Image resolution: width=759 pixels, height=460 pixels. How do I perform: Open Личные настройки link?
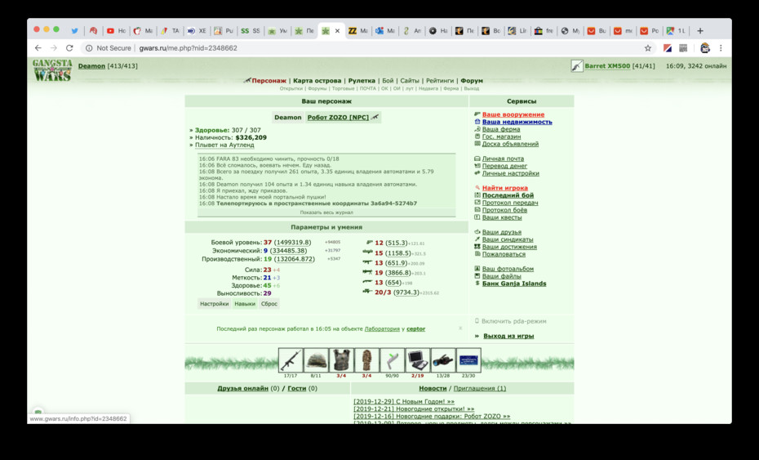tap(511, 173)
